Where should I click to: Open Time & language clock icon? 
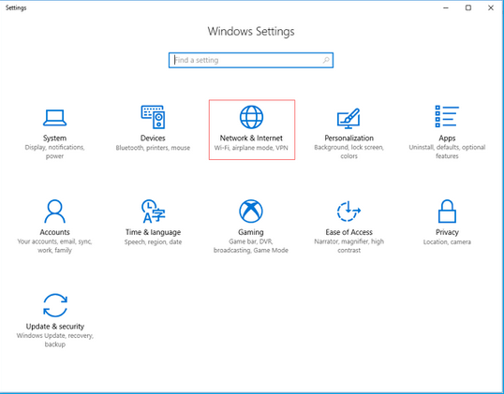(x=153, y=211)
